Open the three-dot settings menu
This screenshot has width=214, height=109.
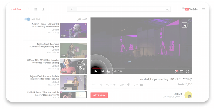point(28,9)
